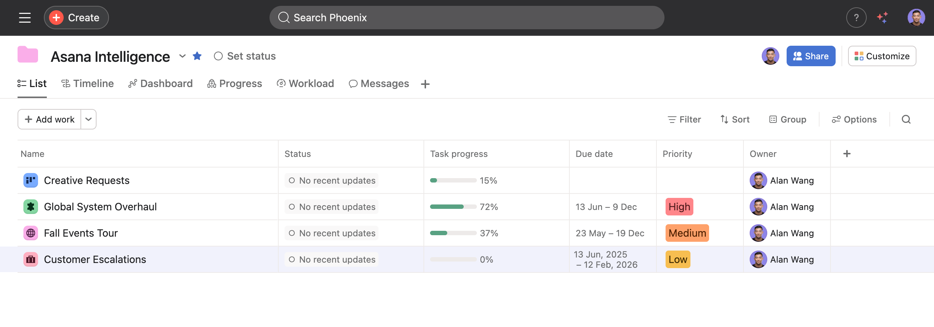This screenshot has height=327, width=934.
Task: Expand the Add work dropdown arrow
Action: pos(88,119)
